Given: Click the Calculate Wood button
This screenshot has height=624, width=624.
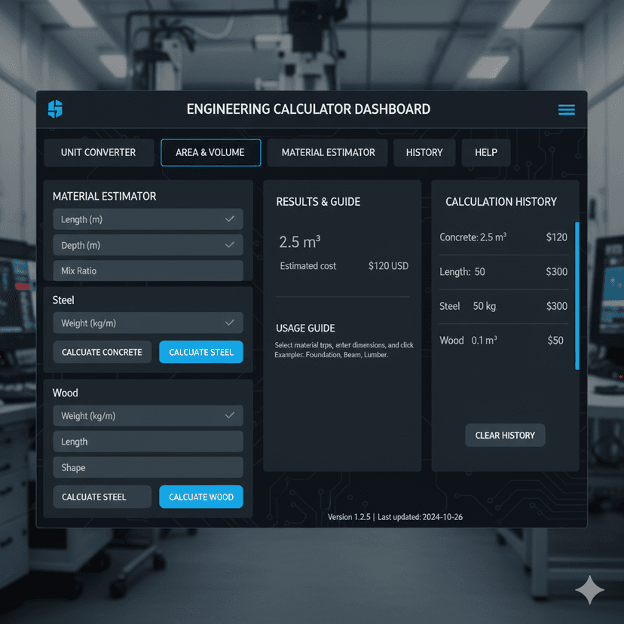Looking at the screenshot, I should (x=200, y=497).
